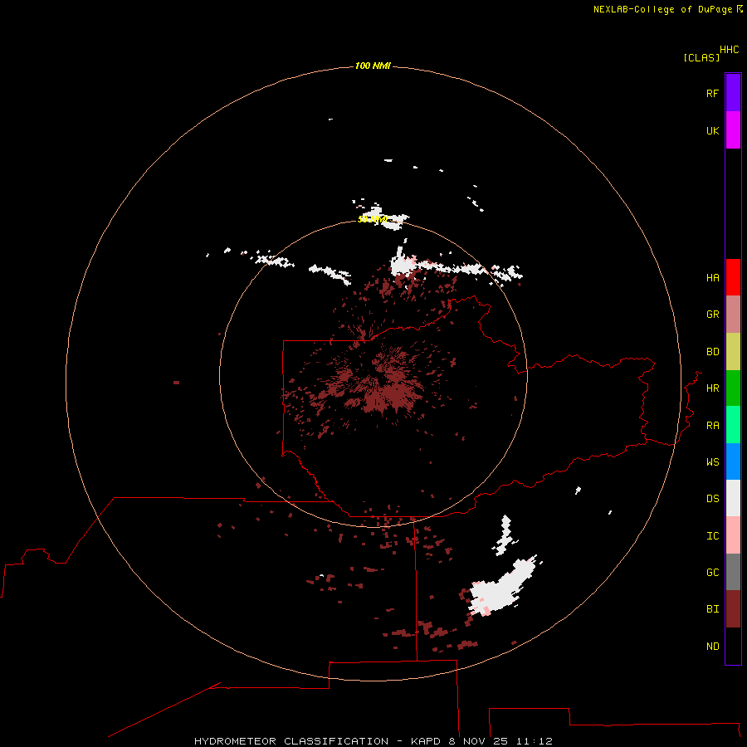
Task: Click the '100 NMI' range ring label
Action: 373,66
